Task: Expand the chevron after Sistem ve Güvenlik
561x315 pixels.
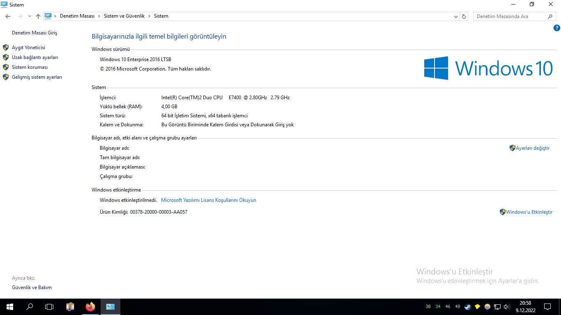Action: (149, 16)
